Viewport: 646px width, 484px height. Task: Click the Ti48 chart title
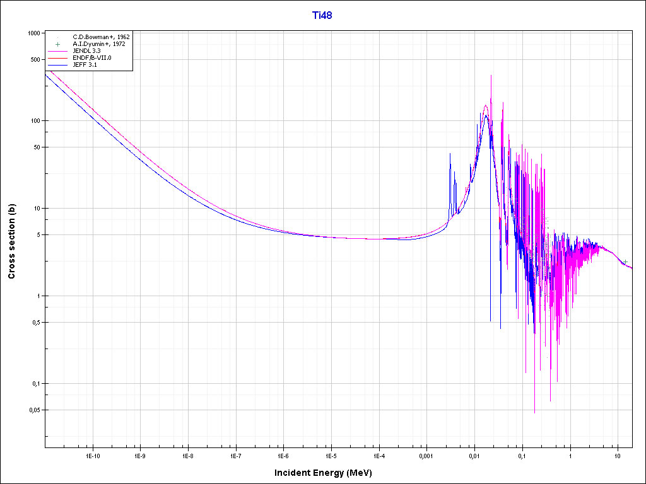point(322,15)
